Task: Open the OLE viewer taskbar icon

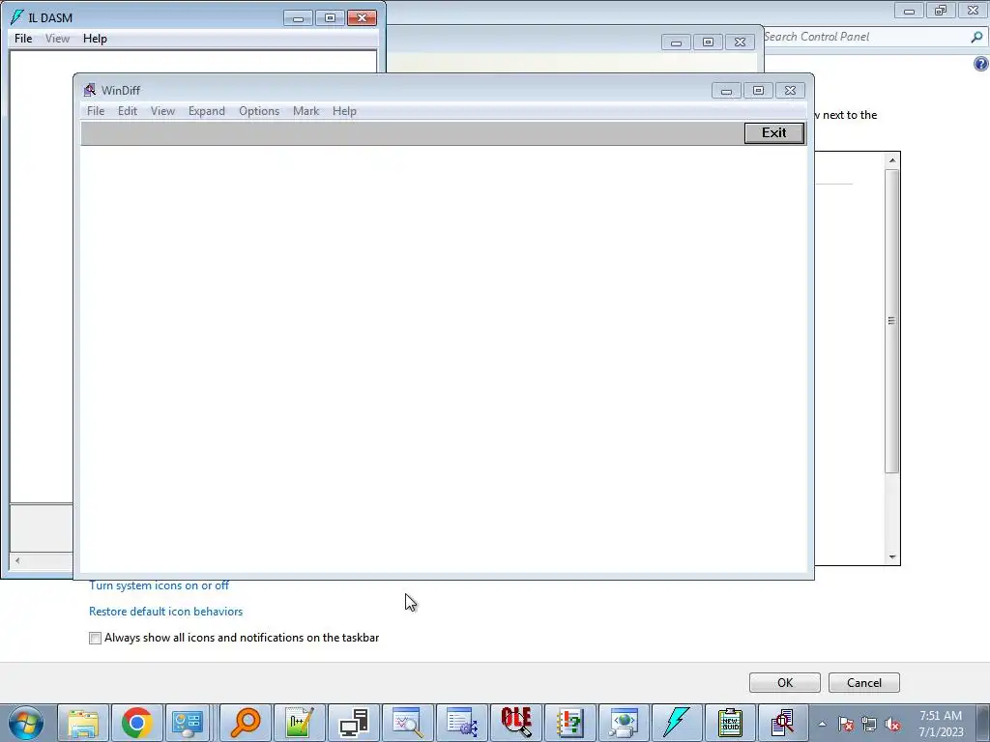Action: pyautogui.click(x=516, y=723)
